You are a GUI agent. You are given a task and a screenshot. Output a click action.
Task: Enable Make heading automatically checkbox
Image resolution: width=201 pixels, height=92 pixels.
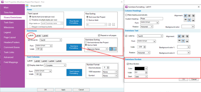point(126,15)
